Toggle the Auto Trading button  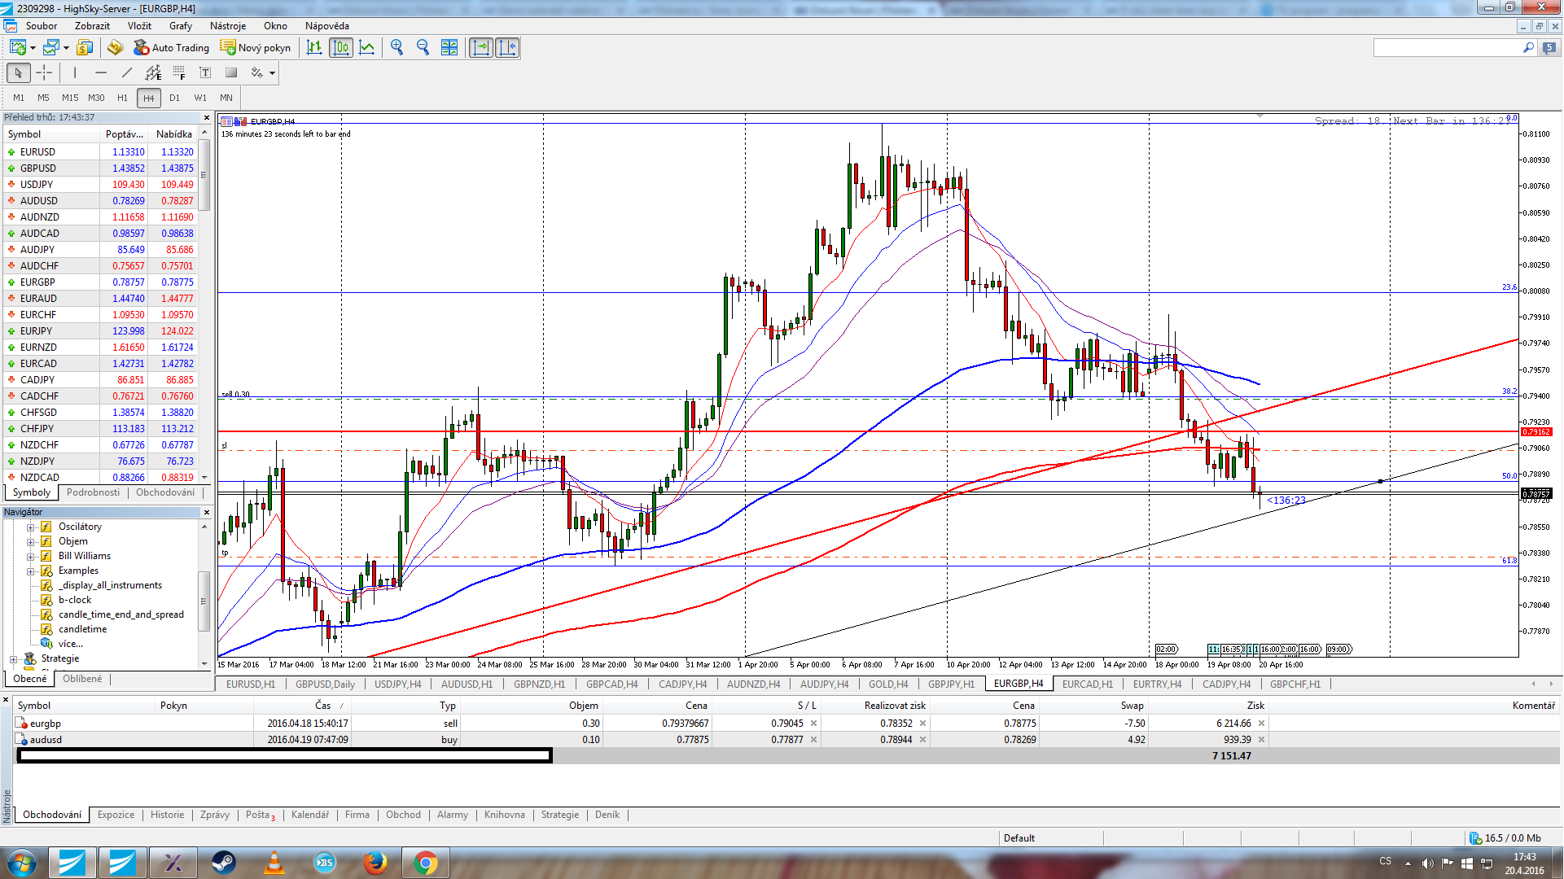(172, 48)
